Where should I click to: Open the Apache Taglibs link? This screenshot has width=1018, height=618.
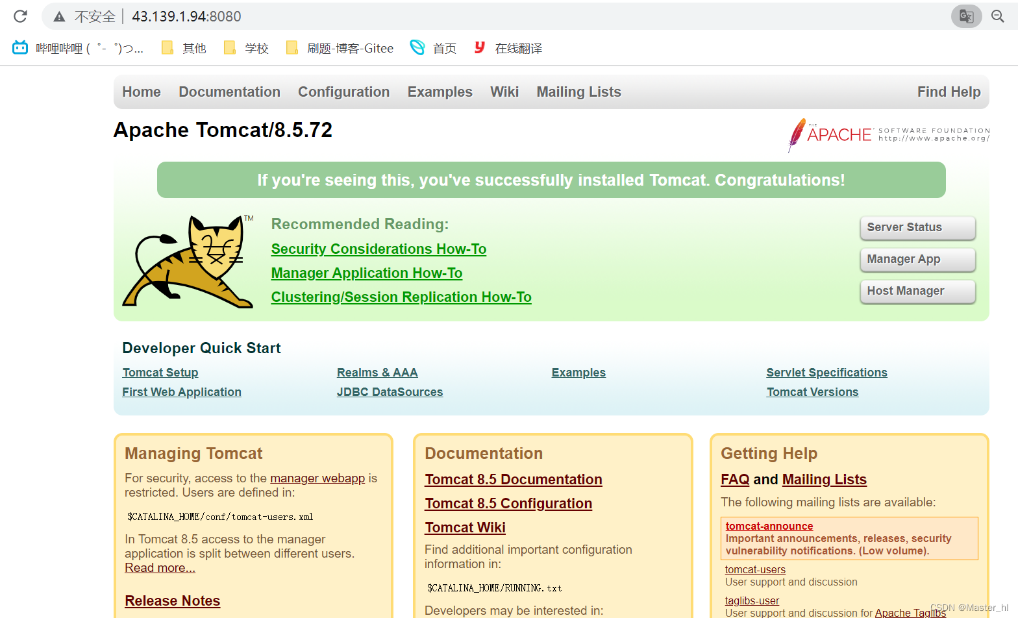point(910,613)
